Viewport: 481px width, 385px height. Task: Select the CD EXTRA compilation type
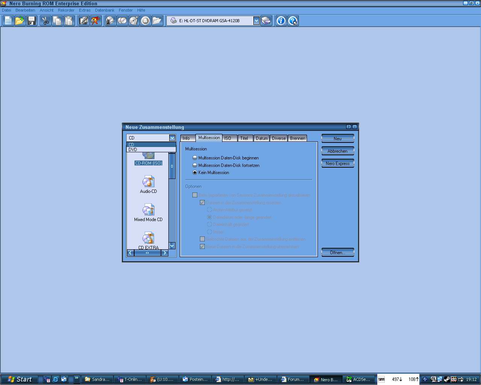[x=148, y=241]
